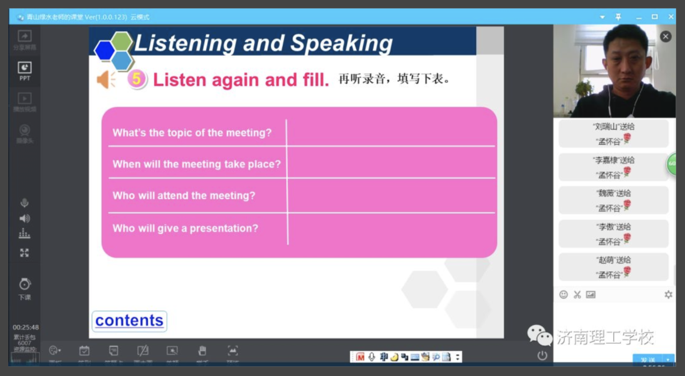This screenshot has width=685, height=376.
Task: Open the title bar dropdown arrow menu
Action: click(x=602, y=17)
